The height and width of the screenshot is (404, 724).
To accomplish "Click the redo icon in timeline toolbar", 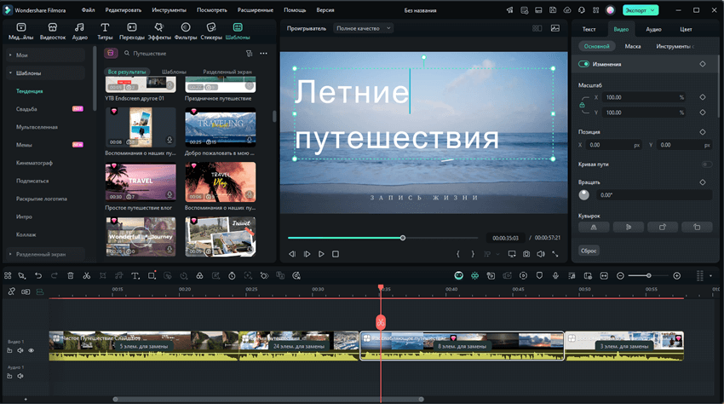I will coord(54,275).
